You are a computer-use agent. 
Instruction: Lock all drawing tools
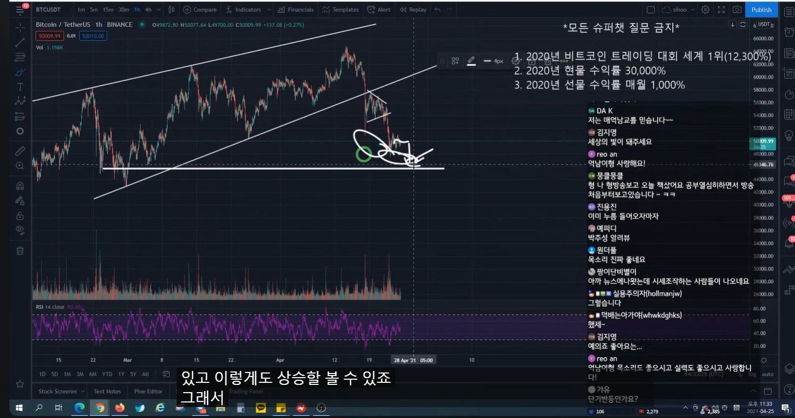pos(20,215)
